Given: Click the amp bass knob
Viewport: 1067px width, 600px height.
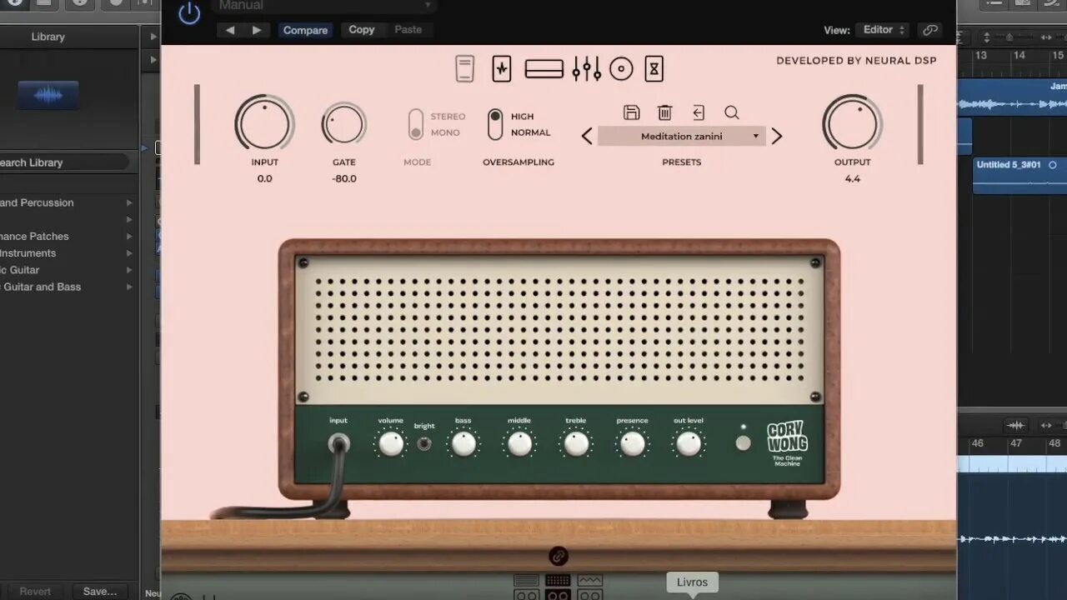Looking at the screenshot, I should tap(463, 444).
